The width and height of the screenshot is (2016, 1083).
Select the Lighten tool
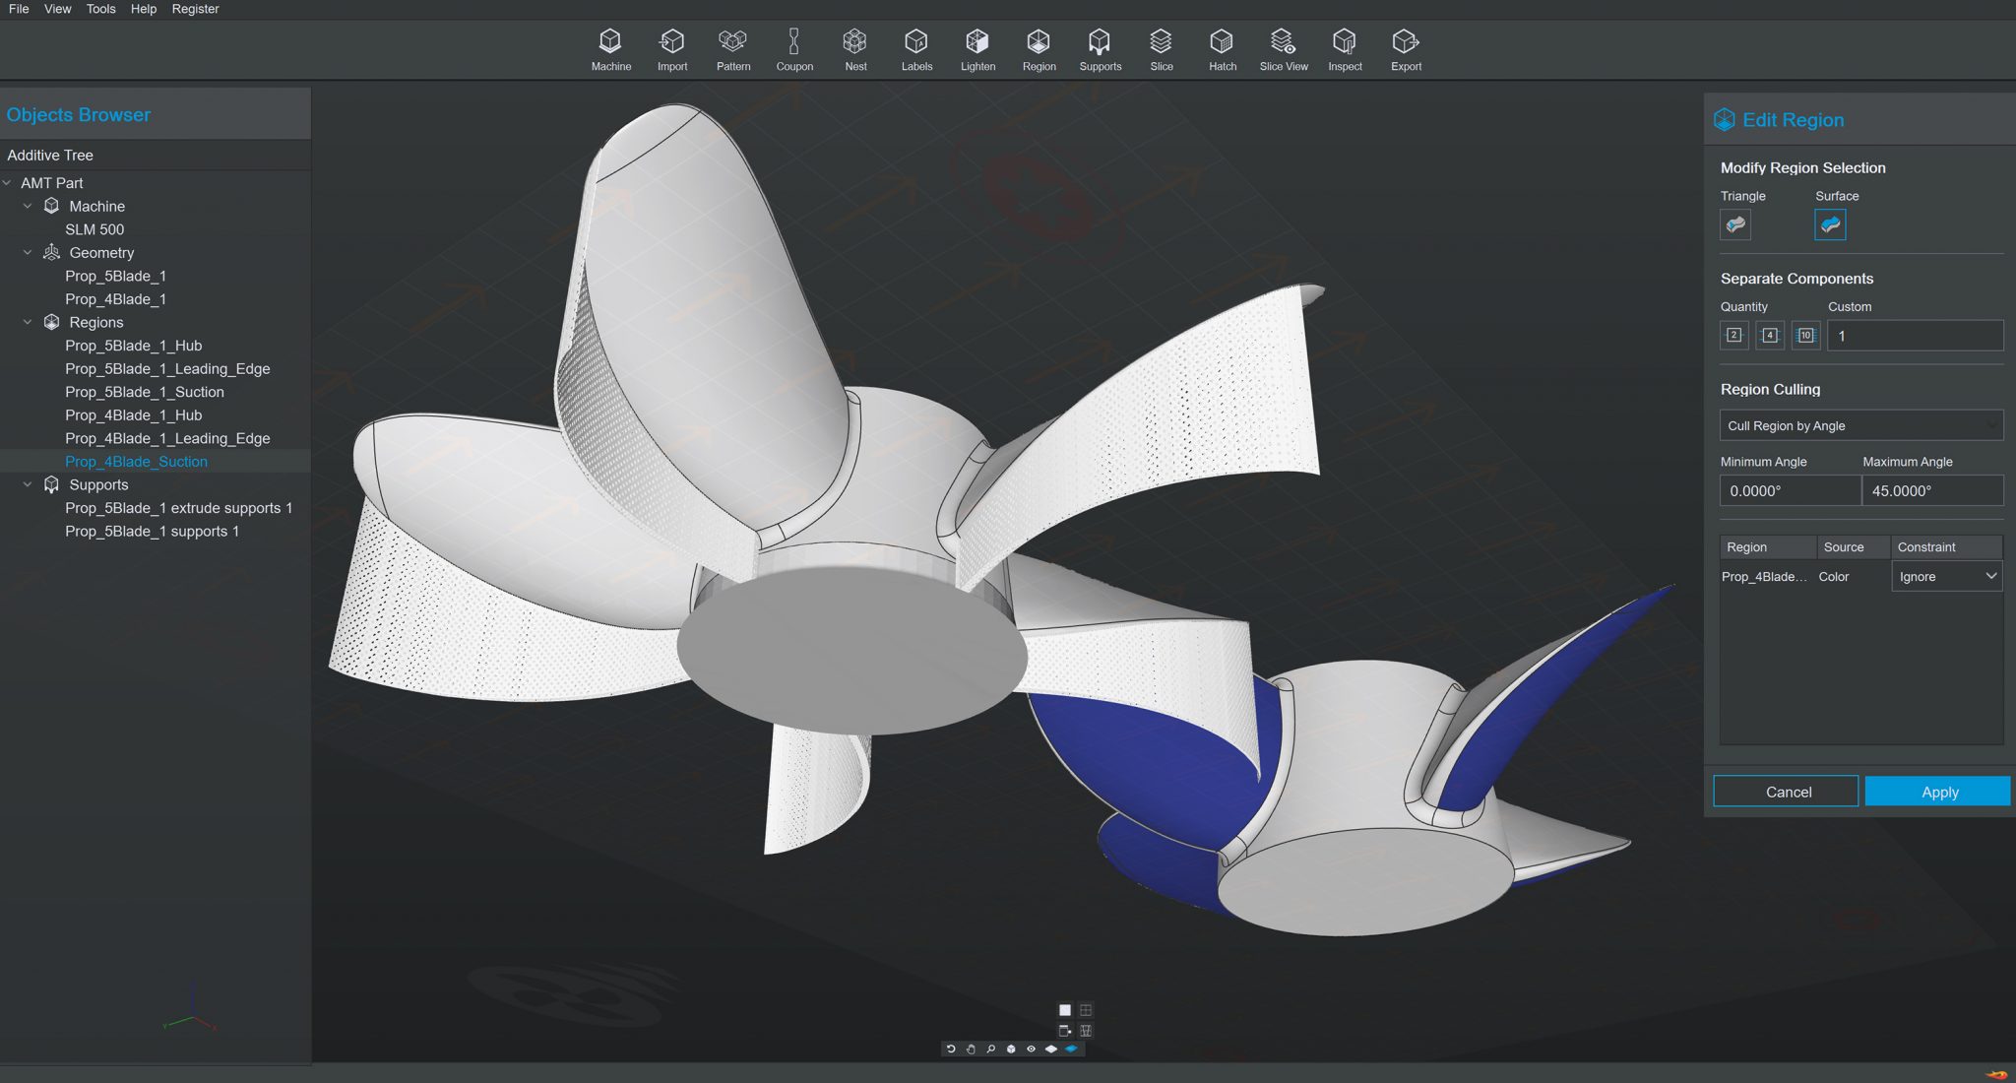(x=977, y=48)
